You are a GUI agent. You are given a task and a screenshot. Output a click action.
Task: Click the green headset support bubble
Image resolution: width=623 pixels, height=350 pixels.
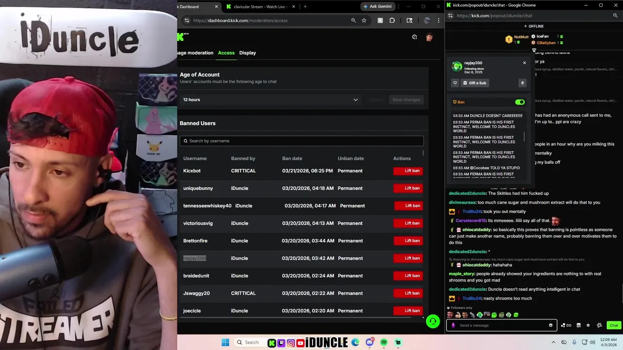pos(433,321)
